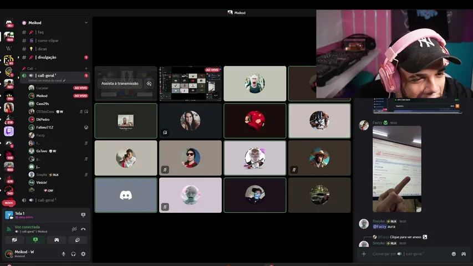473x266 pixels.
Task: Toggle screen share button
Action: tap(35, 240)
